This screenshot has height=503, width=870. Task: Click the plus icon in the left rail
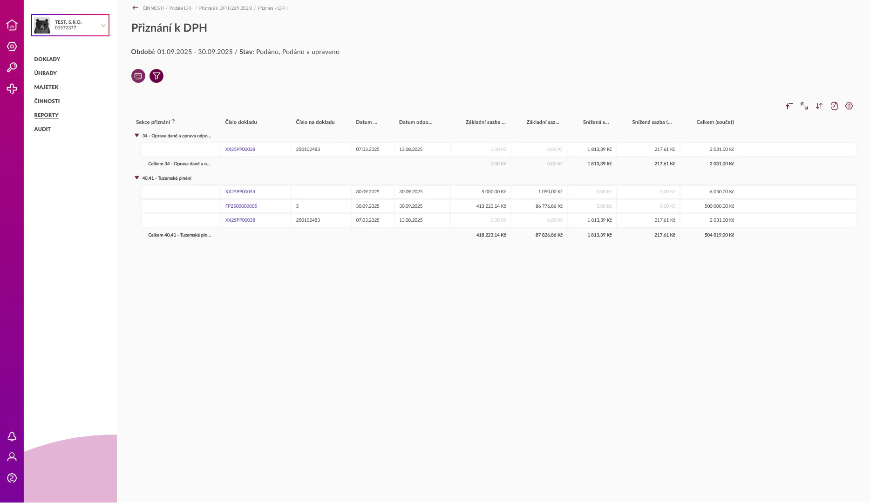click(x=12, y=89)
